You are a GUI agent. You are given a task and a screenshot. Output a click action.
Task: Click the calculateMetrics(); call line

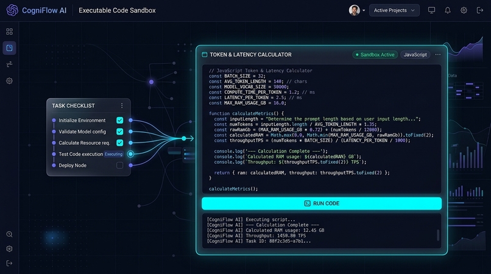233,189
